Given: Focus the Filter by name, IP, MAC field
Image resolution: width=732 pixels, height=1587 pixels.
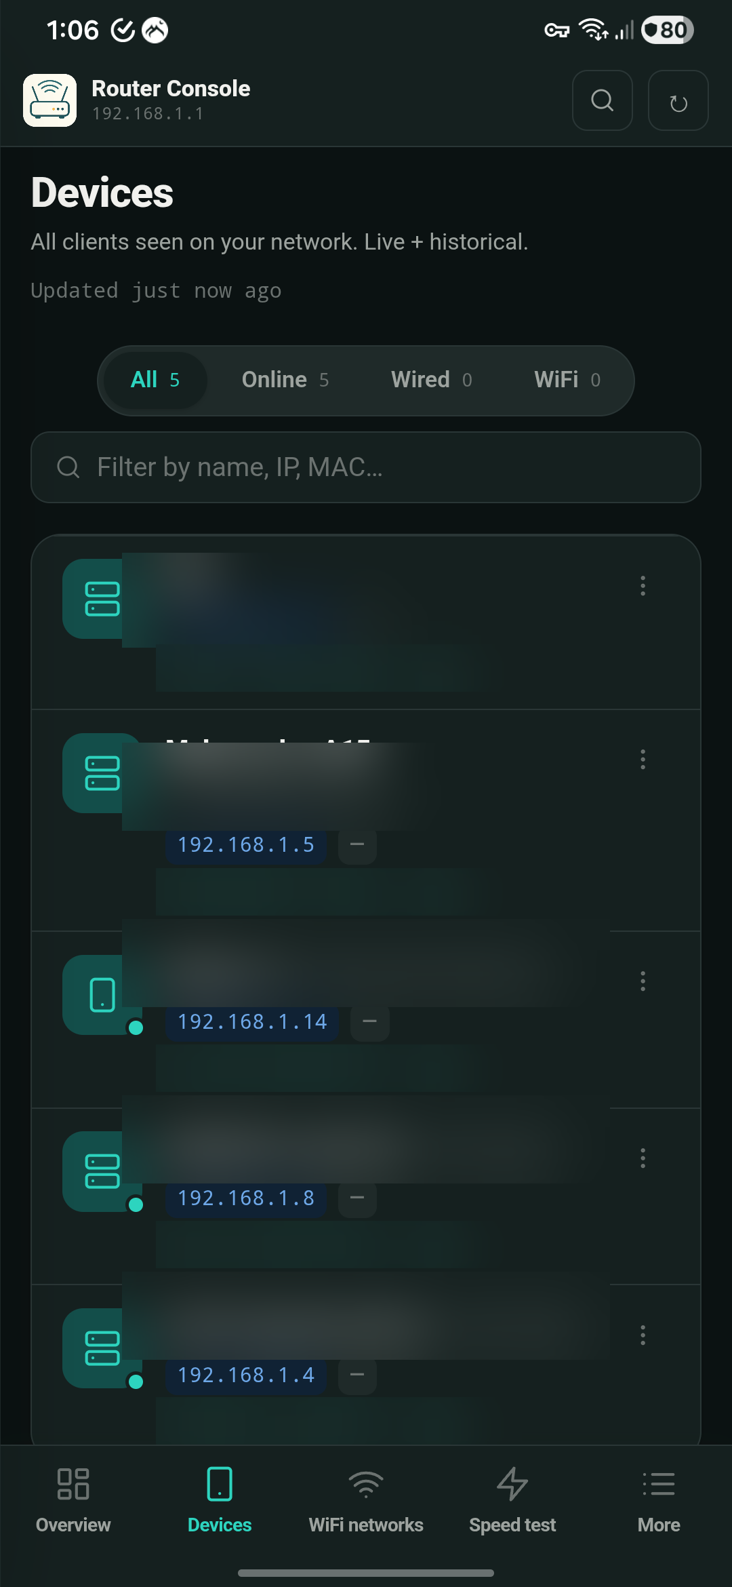Looking at the screenshot, I should click(x=366, y=467).
